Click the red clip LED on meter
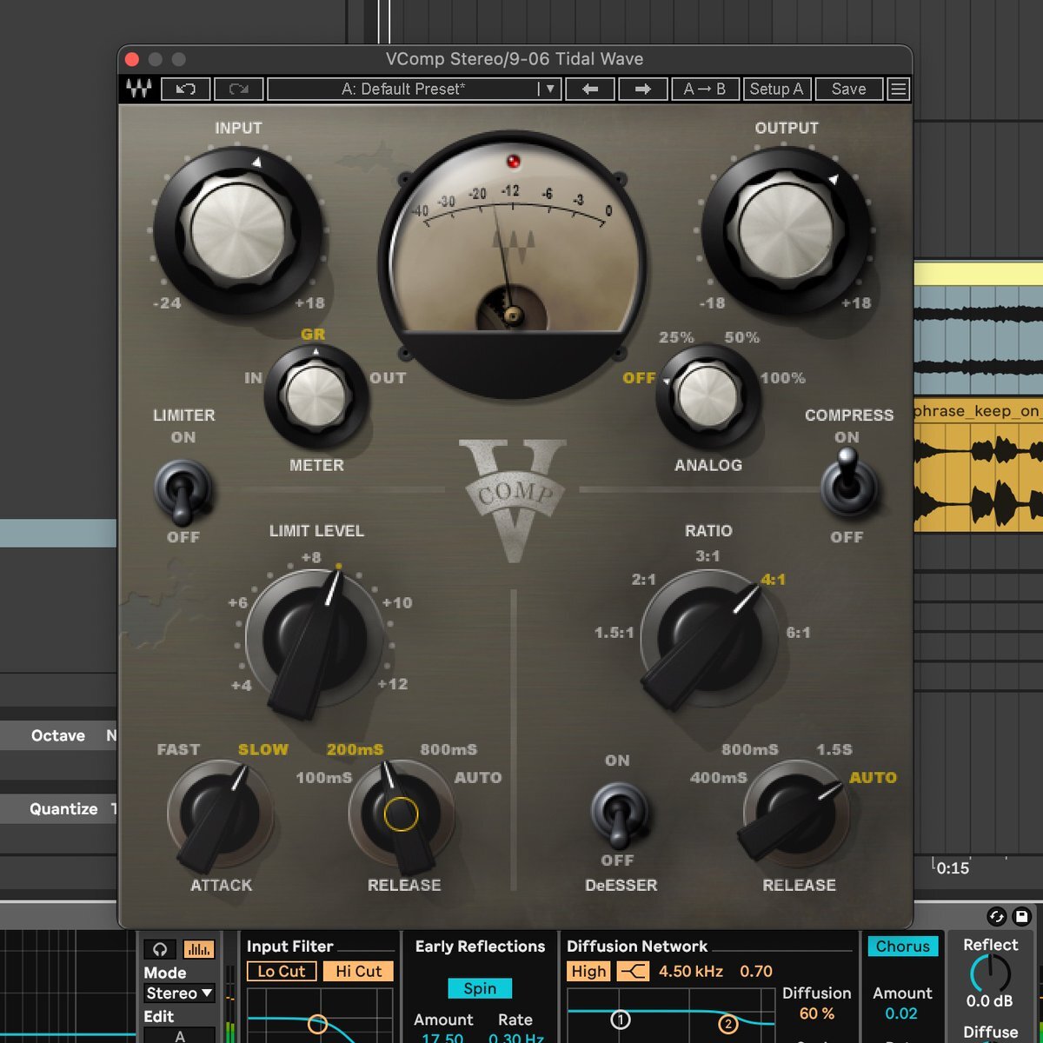This screenshot has height=1043, width=1043. coord(513,162)
